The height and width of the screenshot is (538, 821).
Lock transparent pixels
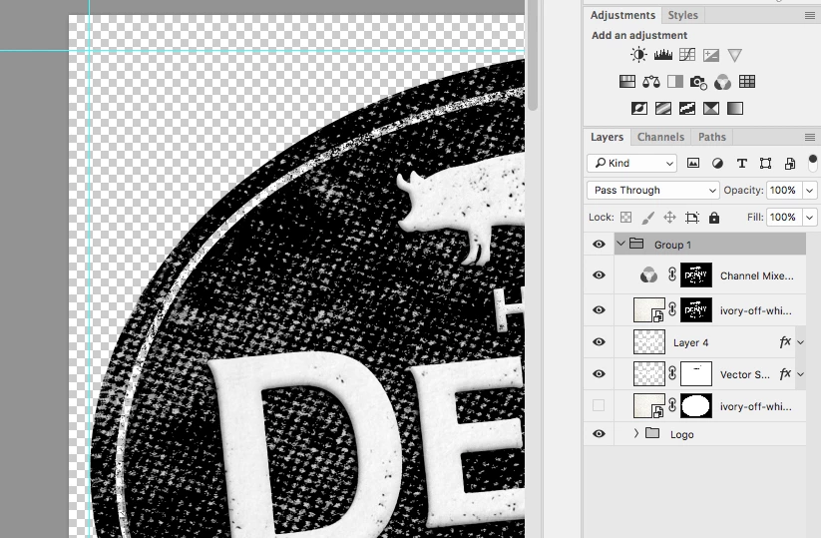click(625, 217)
